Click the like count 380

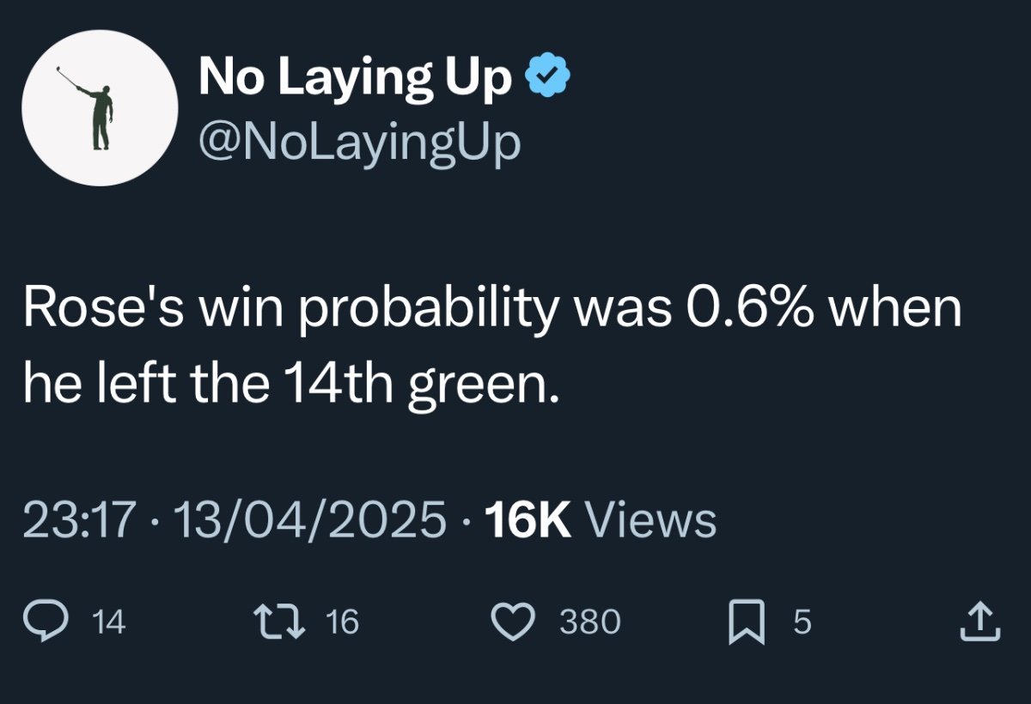589,622
